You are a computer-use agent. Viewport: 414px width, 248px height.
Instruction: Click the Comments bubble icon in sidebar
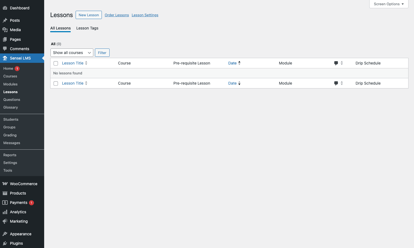click(x=5, y=49)
